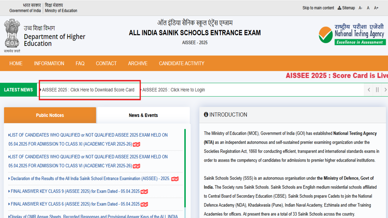Increase font size with A+ button
Image resolution: width=388 pixels, height=218 pixels.
(x=376, y=8)
